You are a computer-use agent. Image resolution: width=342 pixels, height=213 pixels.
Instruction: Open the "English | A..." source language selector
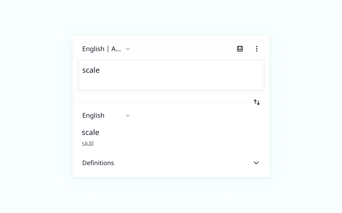(102, 49)
